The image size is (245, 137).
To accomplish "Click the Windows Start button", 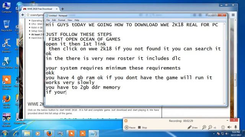I will (5, 134).
